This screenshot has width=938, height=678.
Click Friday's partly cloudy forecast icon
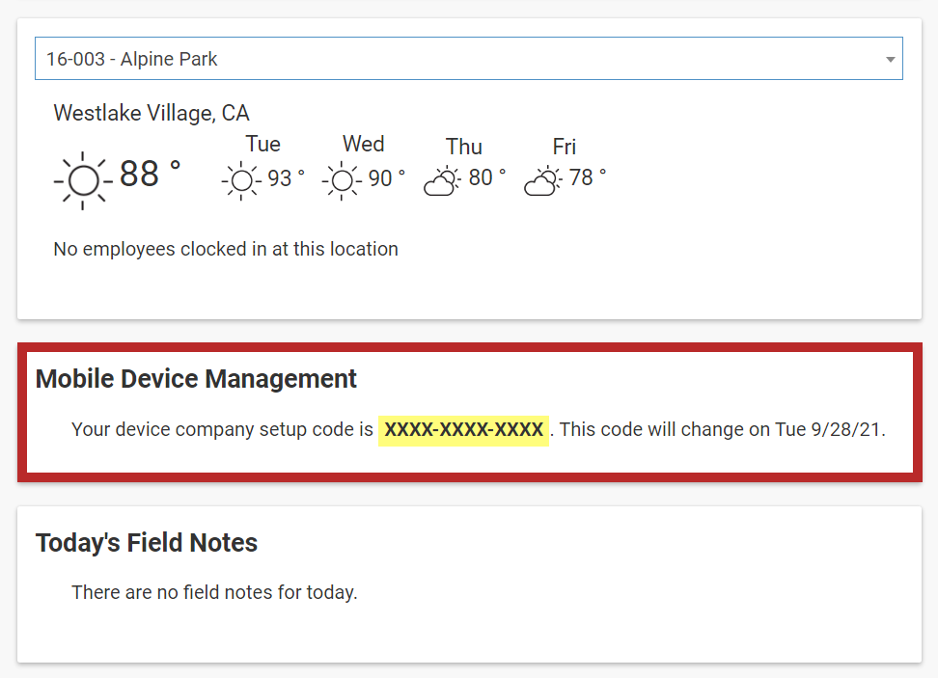542,180
